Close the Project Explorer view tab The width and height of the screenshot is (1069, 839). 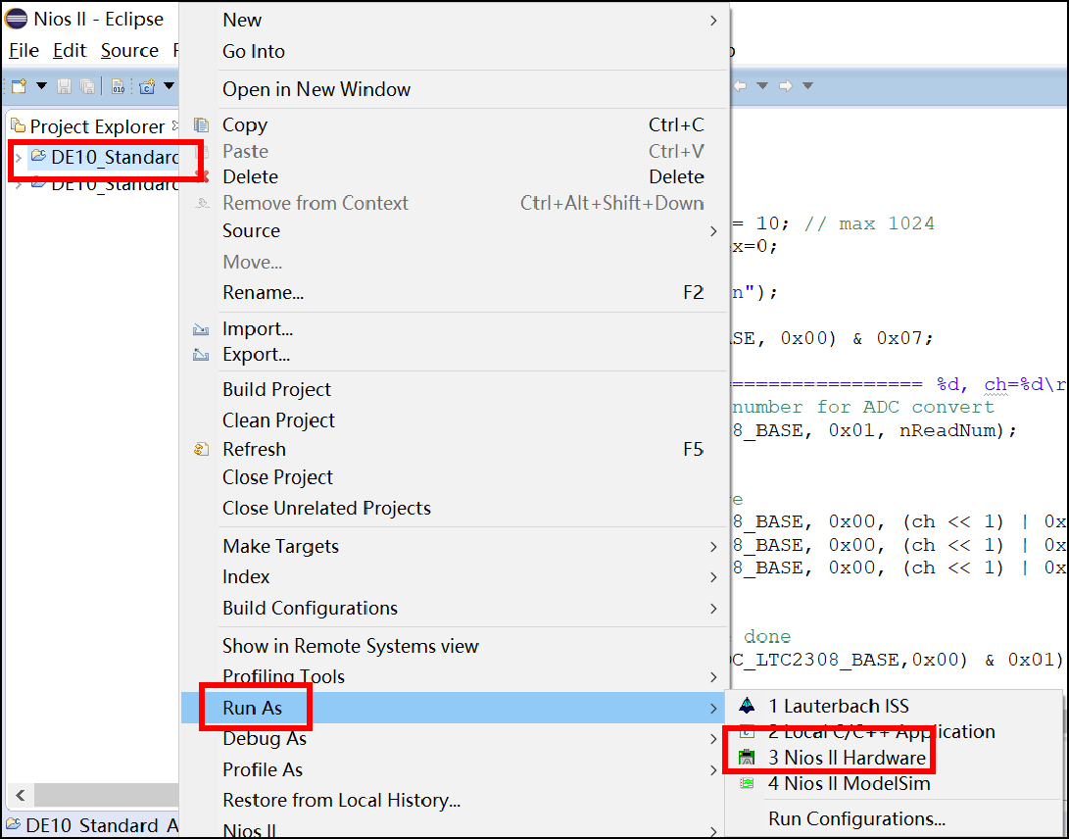click(175, 125)
